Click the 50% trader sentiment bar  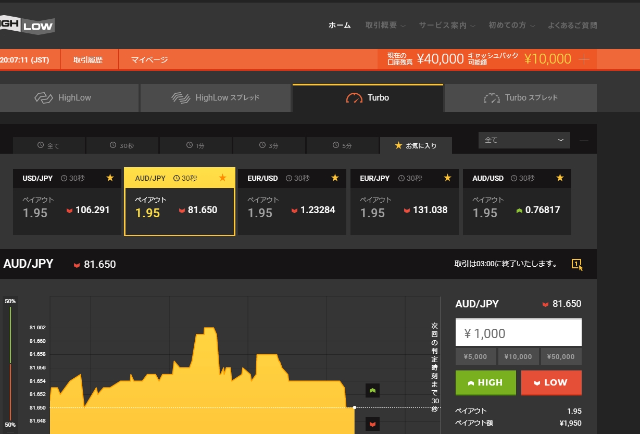click(10, 365)
